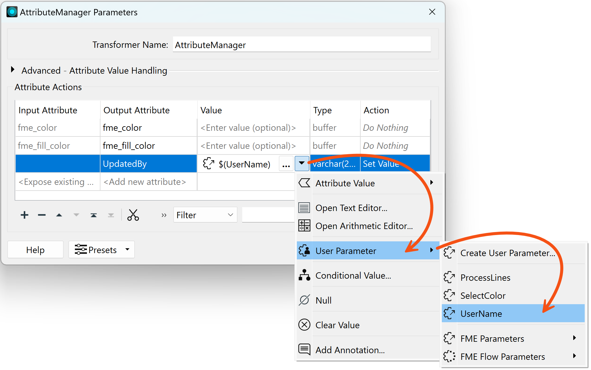Click the Add new attribute cell
This screenshot has height=370, width=591.
click(x=145, y=182)
